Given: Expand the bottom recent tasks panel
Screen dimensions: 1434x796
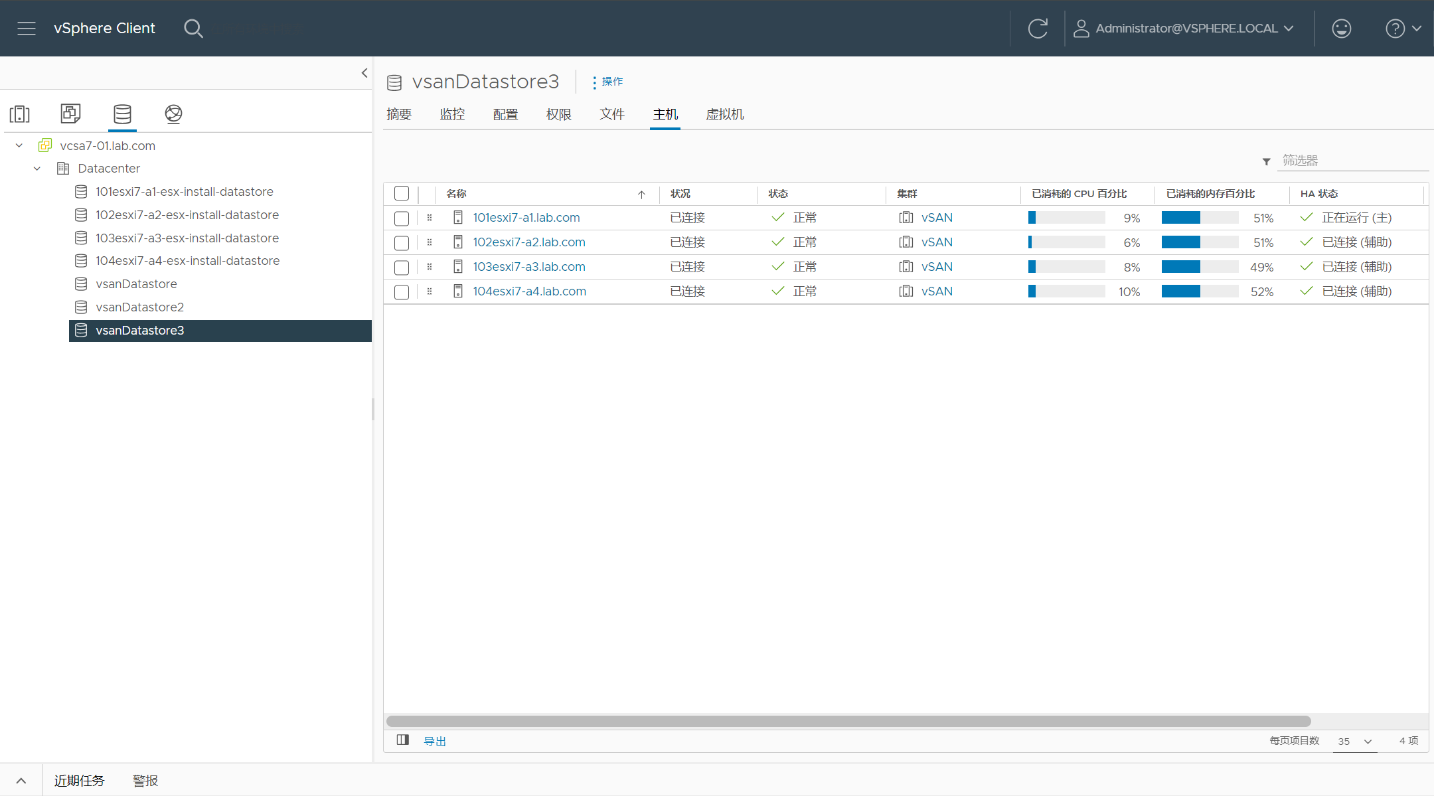Looking at the screenshot, I should (x=21, y=781).
